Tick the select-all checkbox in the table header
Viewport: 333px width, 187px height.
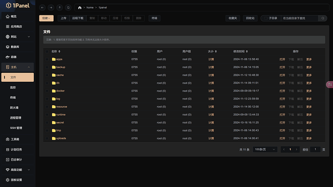pos(47,51)
